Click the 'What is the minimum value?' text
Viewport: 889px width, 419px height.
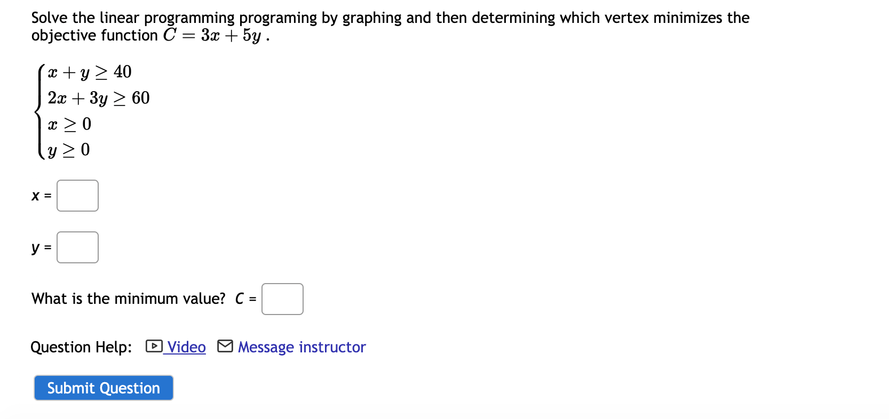(x=129, y=299)
